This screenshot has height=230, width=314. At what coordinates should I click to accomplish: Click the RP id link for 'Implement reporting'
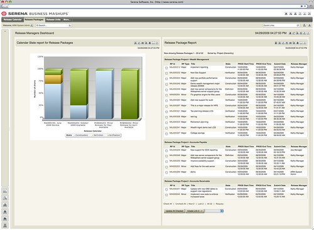tap(175, 67)
